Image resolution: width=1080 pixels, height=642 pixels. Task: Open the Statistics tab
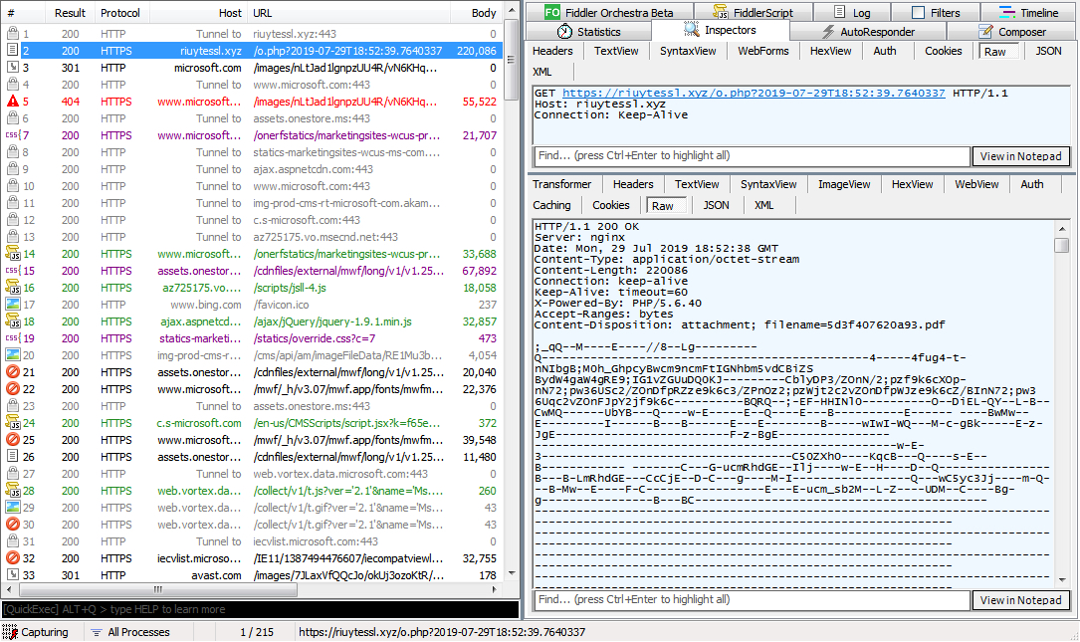[588, 32]
